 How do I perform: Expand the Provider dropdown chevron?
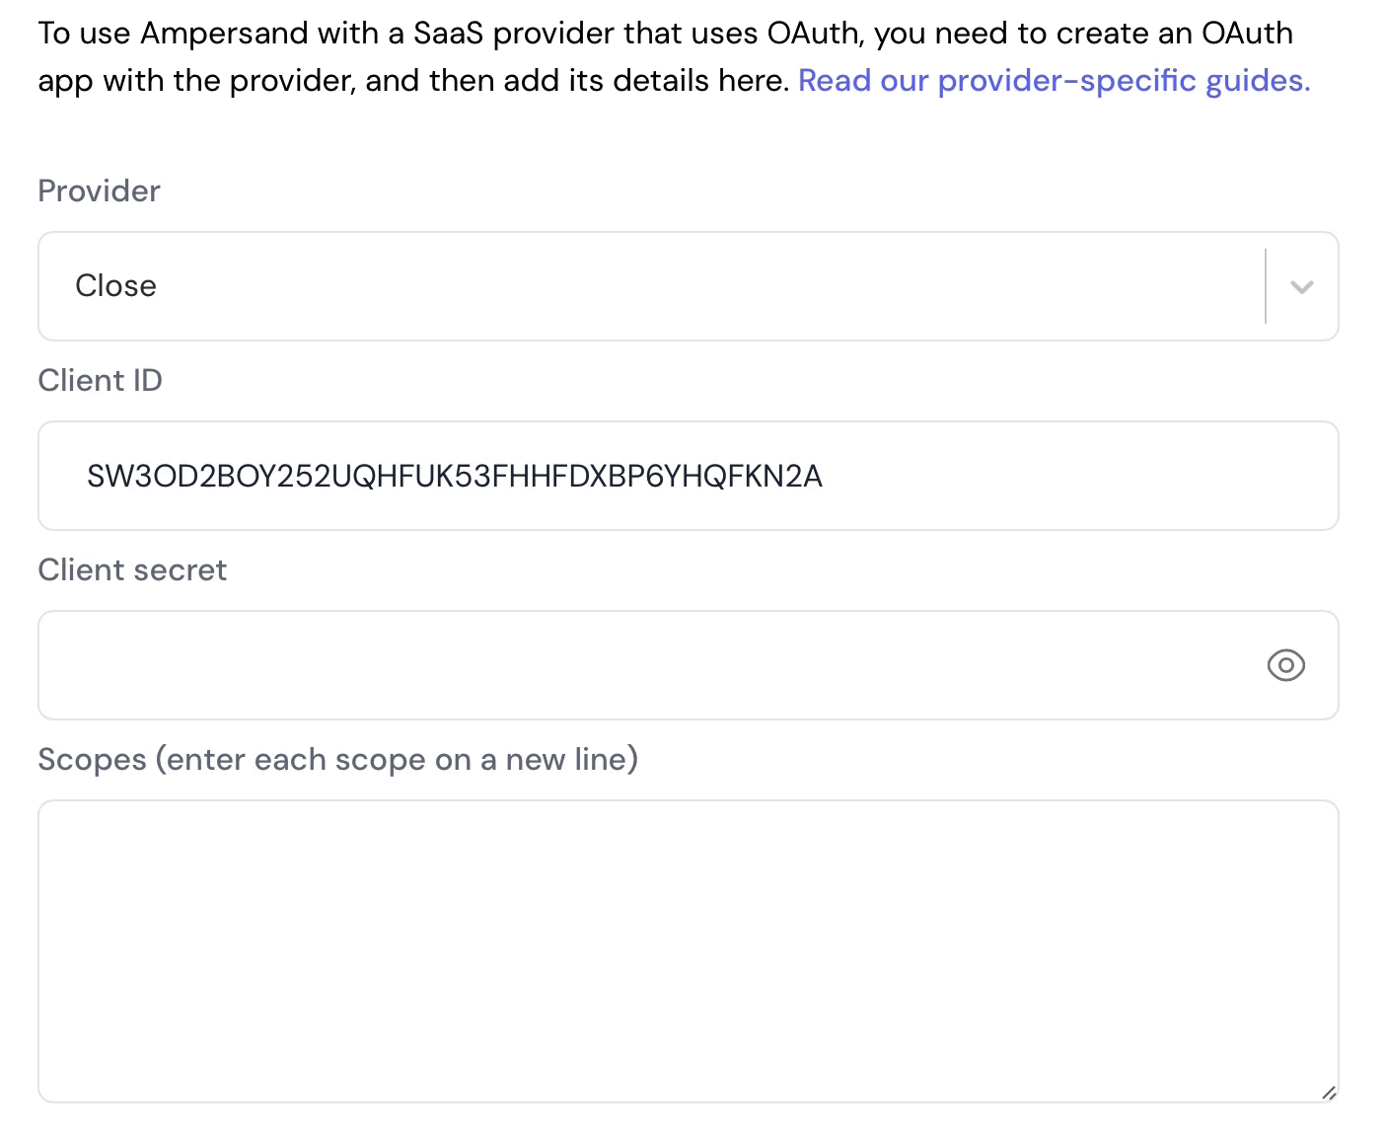[x=1301, y=287]
